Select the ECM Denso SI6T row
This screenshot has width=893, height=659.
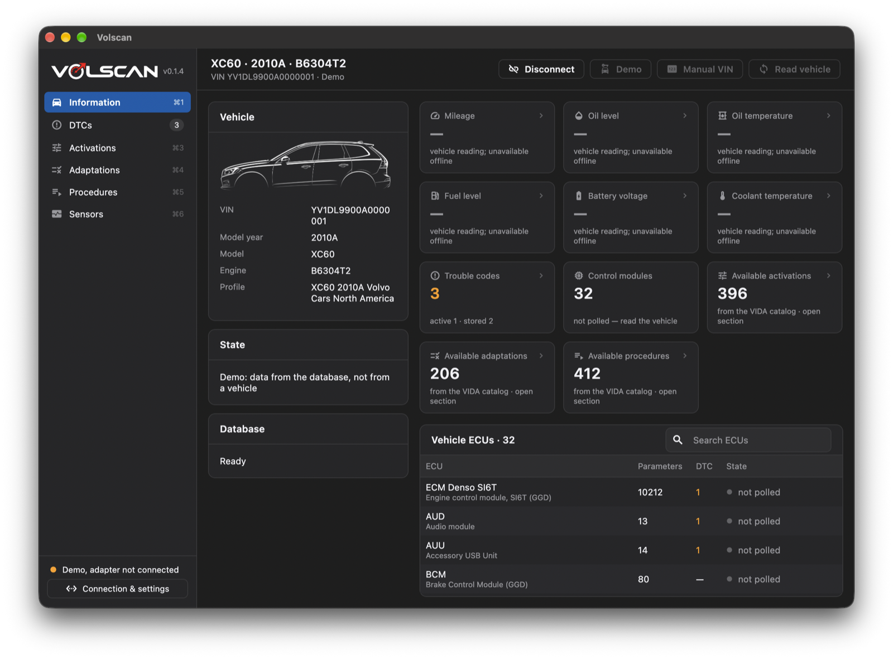(x=631, y=492)
